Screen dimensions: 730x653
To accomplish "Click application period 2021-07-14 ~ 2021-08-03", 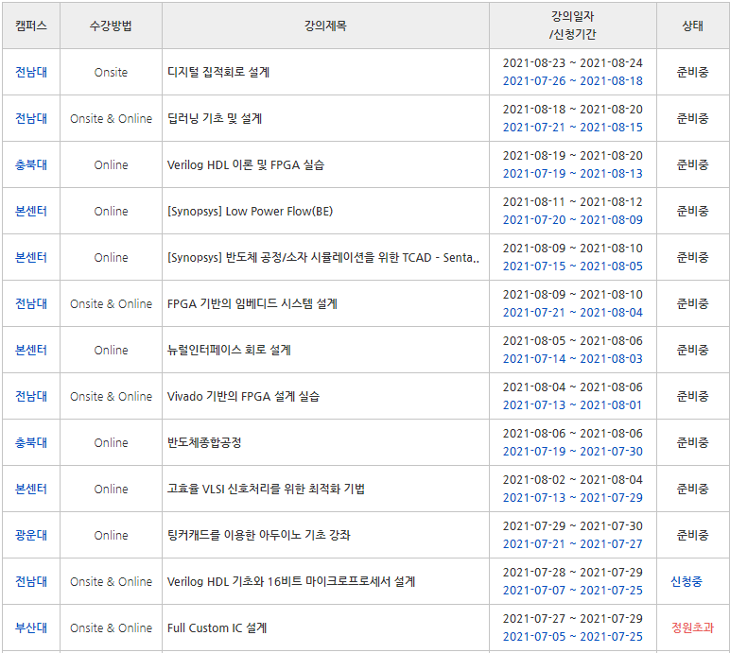I will (x=573, y=359).
